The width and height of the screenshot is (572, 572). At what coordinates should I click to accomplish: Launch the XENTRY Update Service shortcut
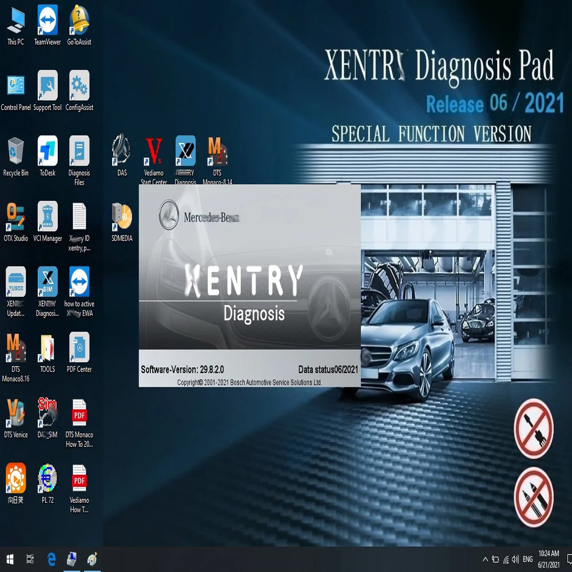tap(15, 292)
